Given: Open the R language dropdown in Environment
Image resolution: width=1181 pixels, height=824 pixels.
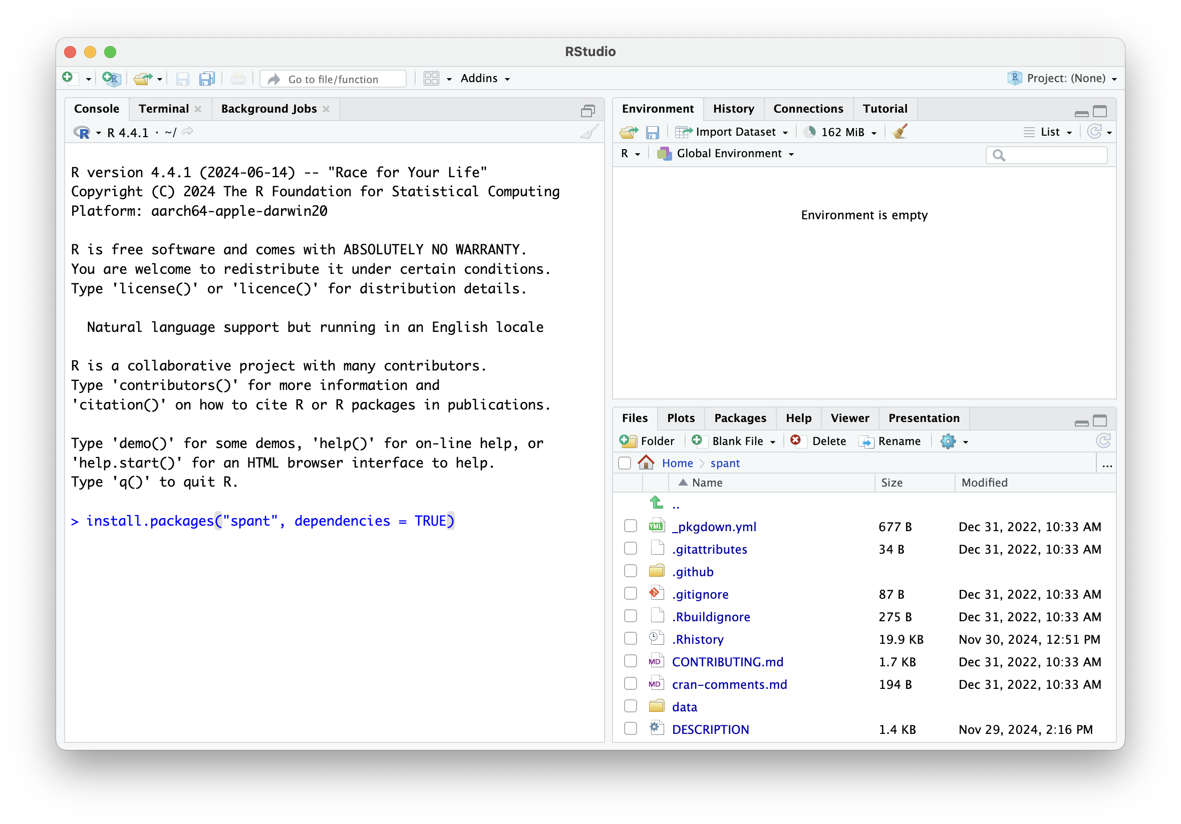Looking at the screenshot, I should [x=630, y=154].
